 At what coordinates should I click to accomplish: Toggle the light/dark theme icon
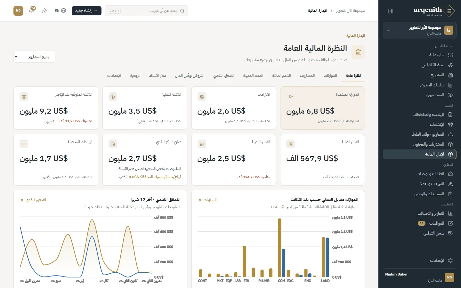pyautogui.click(x=44, y=11)
